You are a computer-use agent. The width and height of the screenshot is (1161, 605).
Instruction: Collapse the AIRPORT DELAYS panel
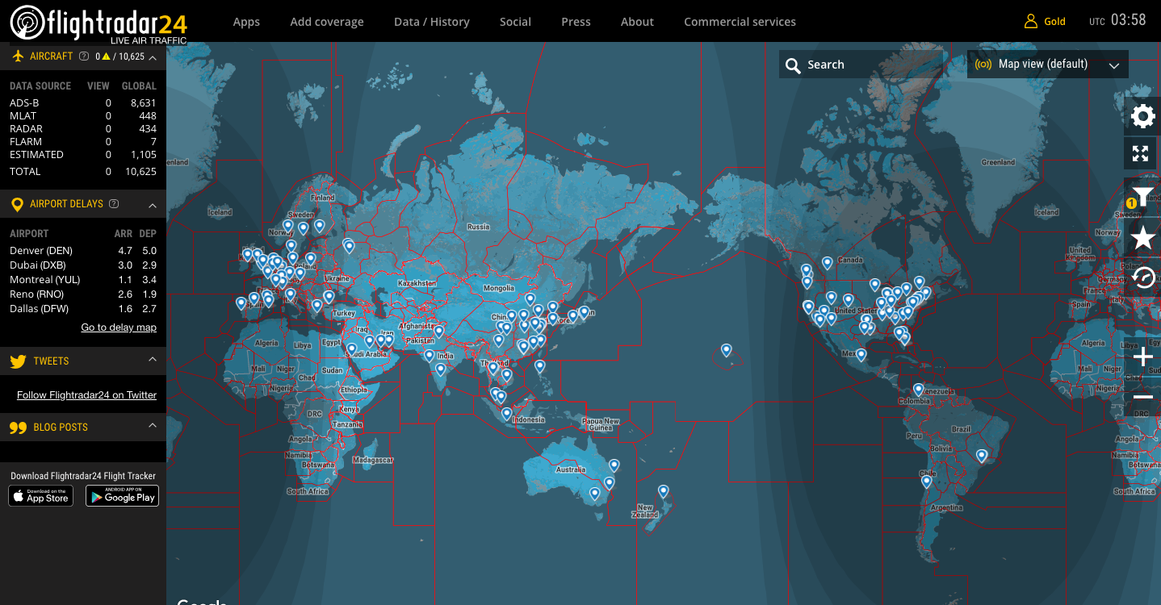click(152, 206)
